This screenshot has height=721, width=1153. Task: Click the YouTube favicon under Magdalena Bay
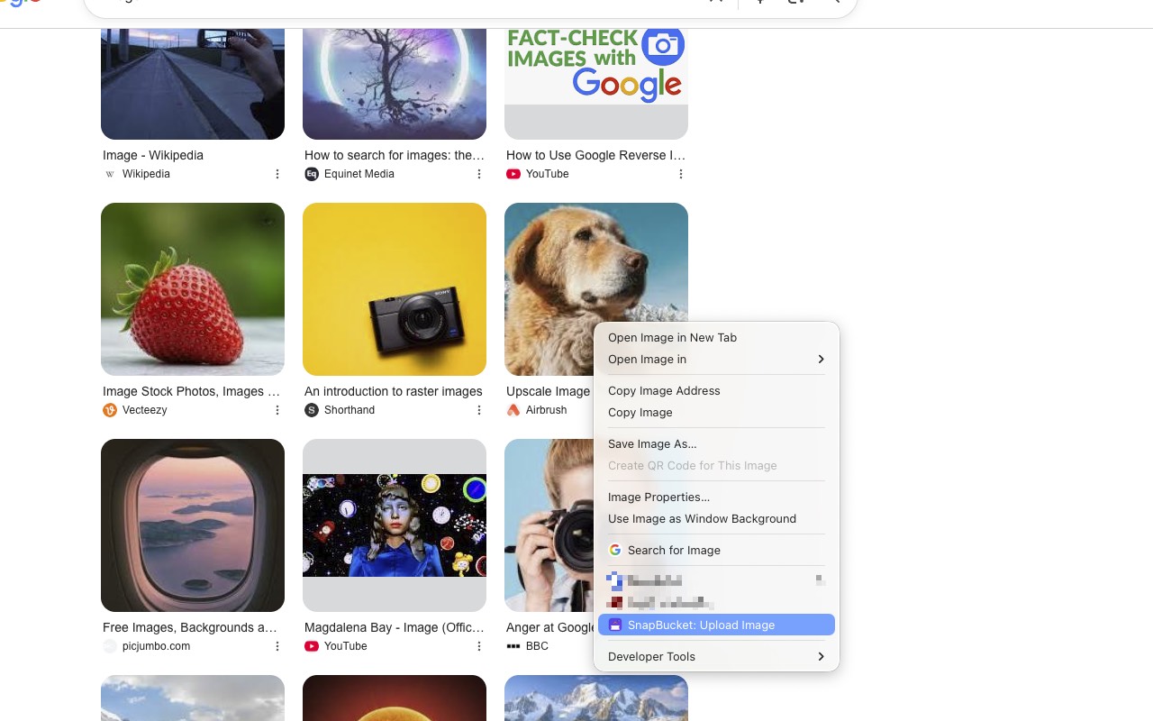point(312,646)
